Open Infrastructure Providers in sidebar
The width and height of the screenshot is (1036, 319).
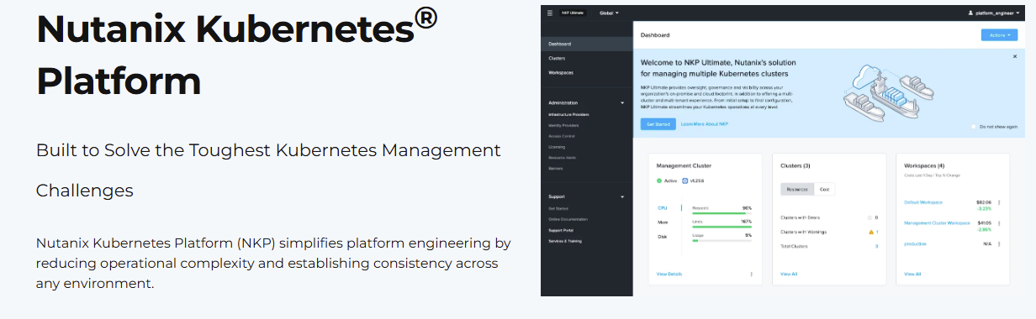tap(568, 114)
